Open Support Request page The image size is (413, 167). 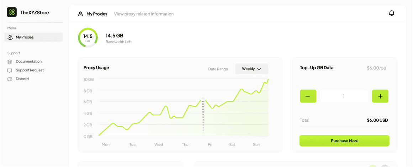pyautogui.click(x=30, y=70)
